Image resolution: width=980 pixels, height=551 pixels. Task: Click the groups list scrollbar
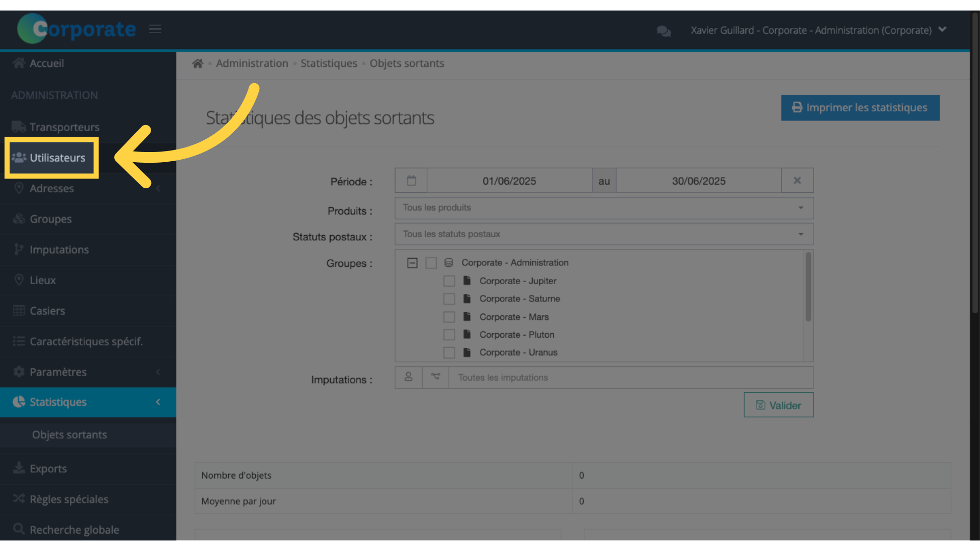[808, 287]
